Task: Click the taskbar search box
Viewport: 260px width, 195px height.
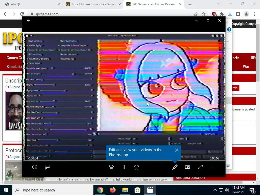Action: [53, 190]
